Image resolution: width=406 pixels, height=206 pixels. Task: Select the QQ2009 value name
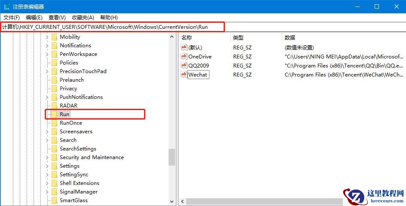pyautogui.click(x=199, y=66)
